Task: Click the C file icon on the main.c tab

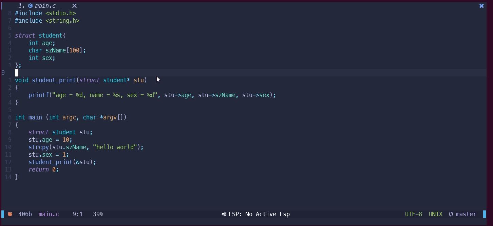Action: 30,6
